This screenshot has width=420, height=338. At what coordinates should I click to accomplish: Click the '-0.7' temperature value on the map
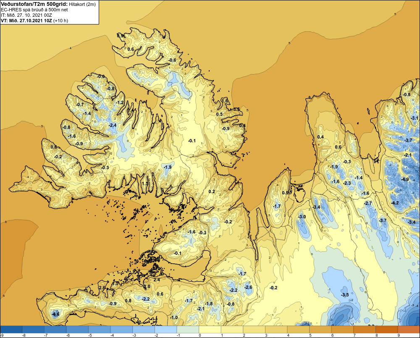pos(80,105)
